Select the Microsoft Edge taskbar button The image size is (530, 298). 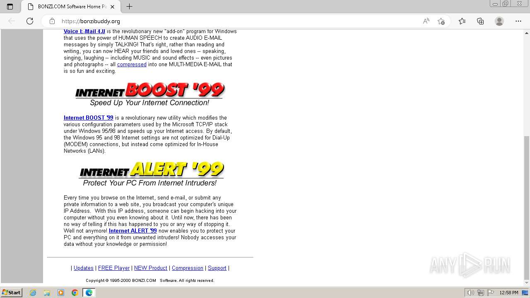(89, 293)
